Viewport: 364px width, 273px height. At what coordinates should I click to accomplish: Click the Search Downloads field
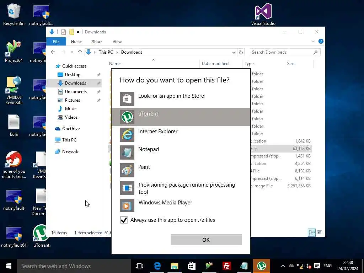point(285,52)
